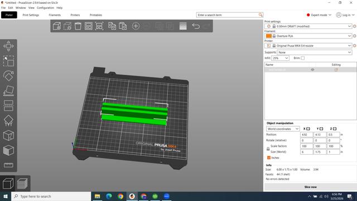Click edit icon beside Print settings preset
This screenshot has width=357, height=201.
click(355, 26)
